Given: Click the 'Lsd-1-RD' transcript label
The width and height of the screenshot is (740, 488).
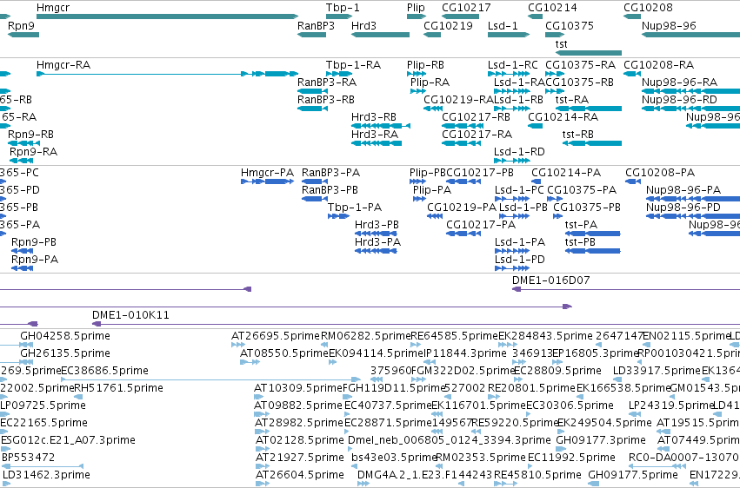Looking at the screenshot, I should (x=519, y=152).
